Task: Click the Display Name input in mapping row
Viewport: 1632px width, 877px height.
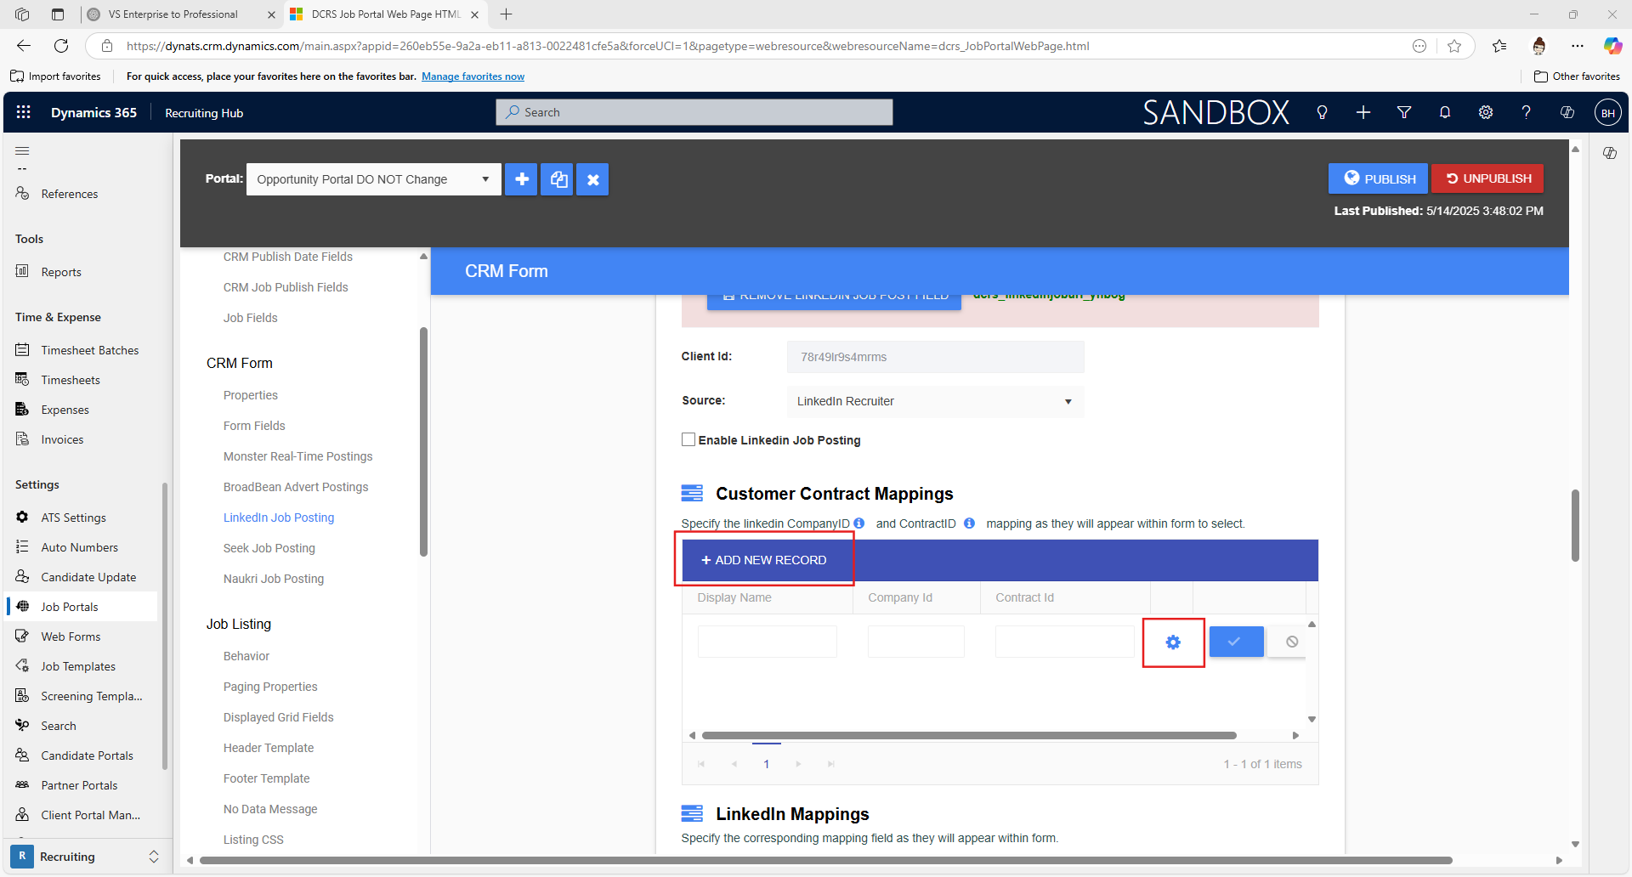Action: (768, 642)
